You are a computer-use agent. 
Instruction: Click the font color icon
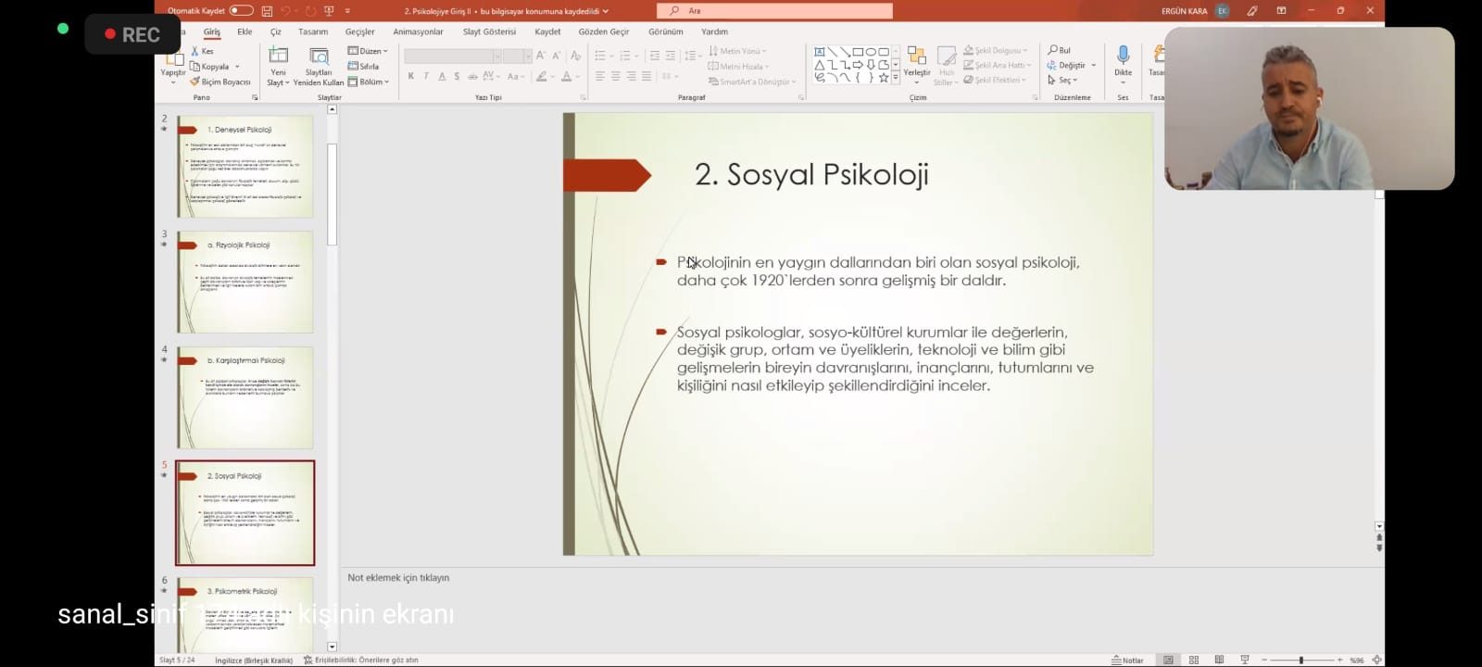tap(566, 77)
